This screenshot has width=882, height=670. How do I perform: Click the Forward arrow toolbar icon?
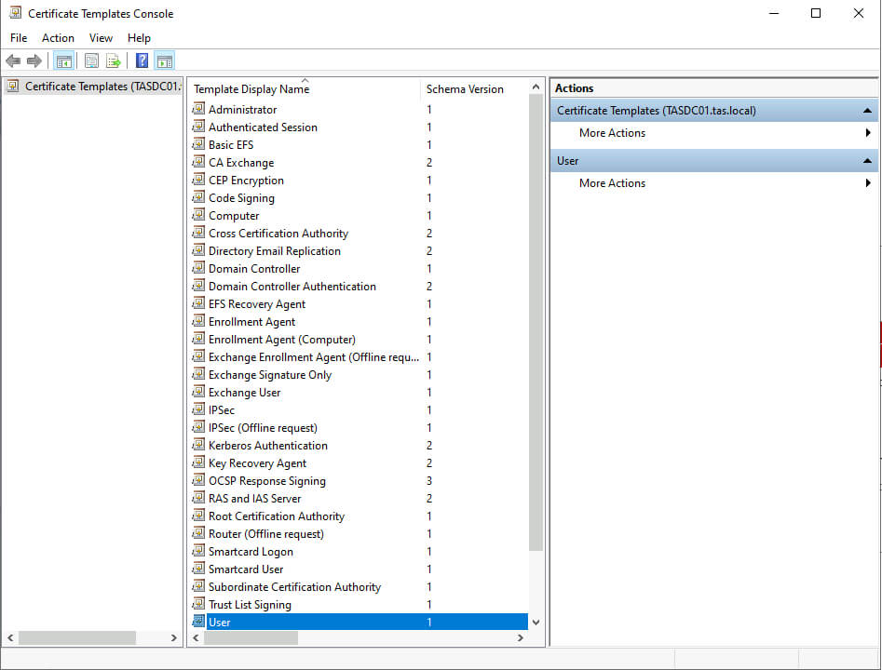coord(34,61)
